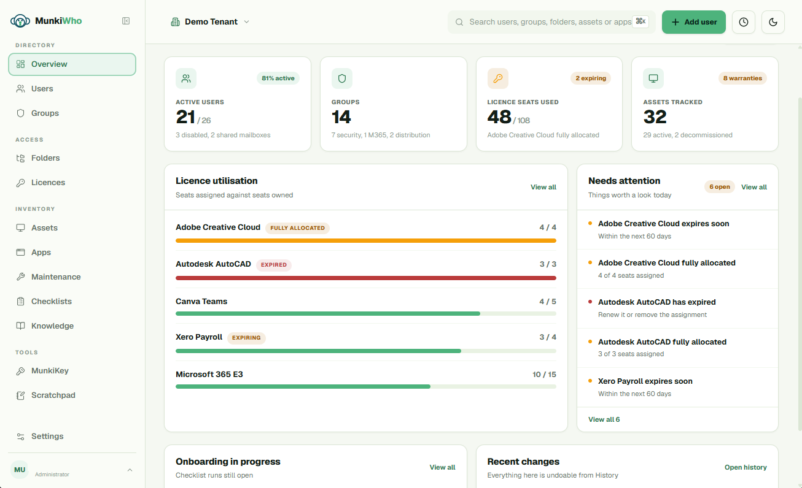Click Adobe Creative Cloud utilisation bar
802x488 pixels.
coord(366,240)
